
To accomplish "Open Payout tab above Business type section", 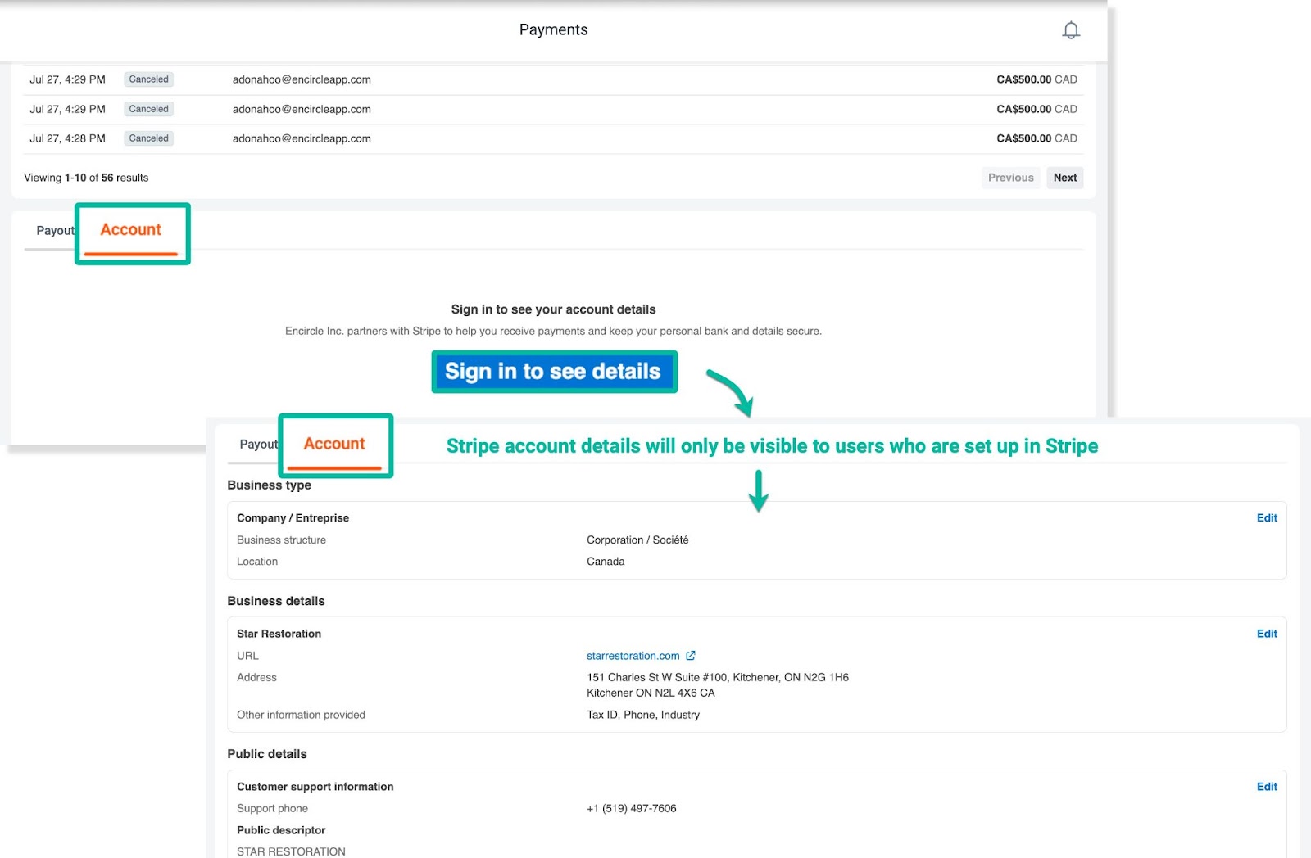I will point(258,445).
